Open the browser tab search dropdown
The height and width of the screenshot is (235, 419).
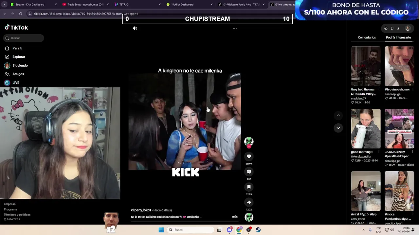pyautogui.click(x=4, y=5)
